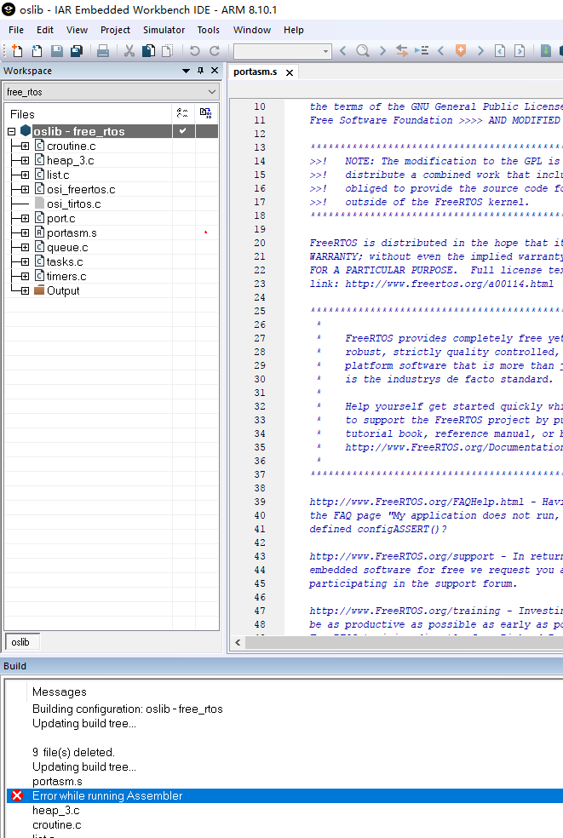Open the File menu
The width and height of the screenshot is (563, 838).
click(16, 30)
